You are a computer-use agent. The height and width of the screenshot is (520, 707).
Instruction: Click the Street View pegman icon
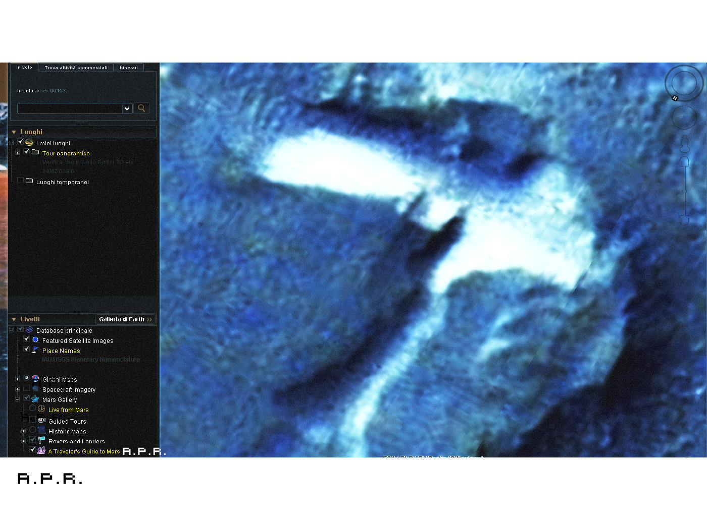pyautogui.click(x=685, y=144)
